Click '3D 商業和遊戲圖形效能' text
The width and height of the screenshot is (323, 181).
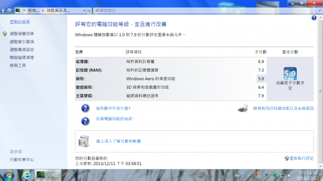[147, 87]
